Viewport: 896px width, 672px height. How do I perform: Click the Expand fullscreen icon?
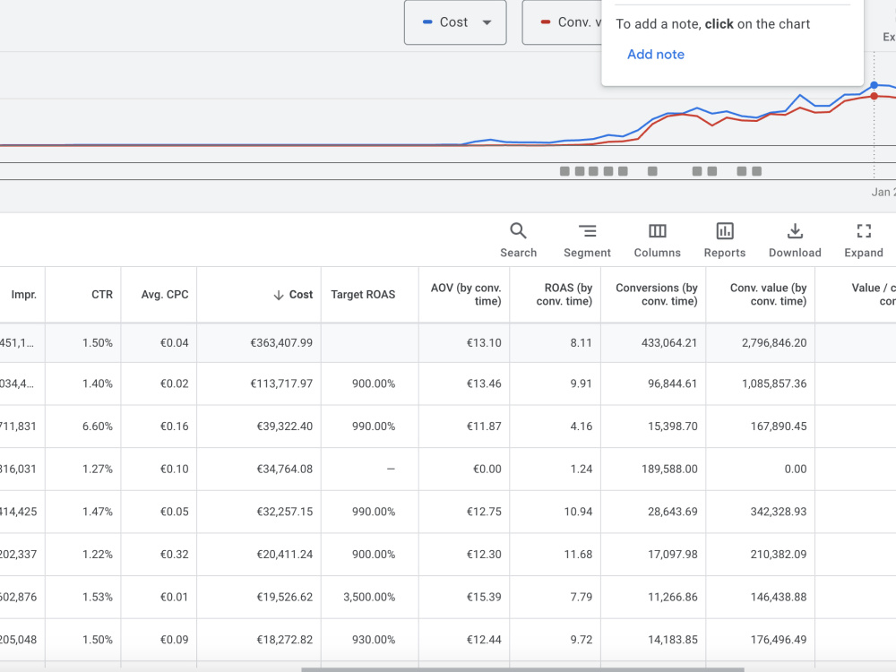coord(864,231)
